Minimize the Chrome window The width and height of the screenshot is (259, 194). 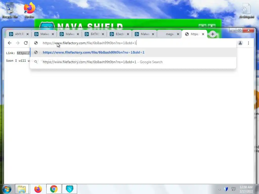(233, 30)
